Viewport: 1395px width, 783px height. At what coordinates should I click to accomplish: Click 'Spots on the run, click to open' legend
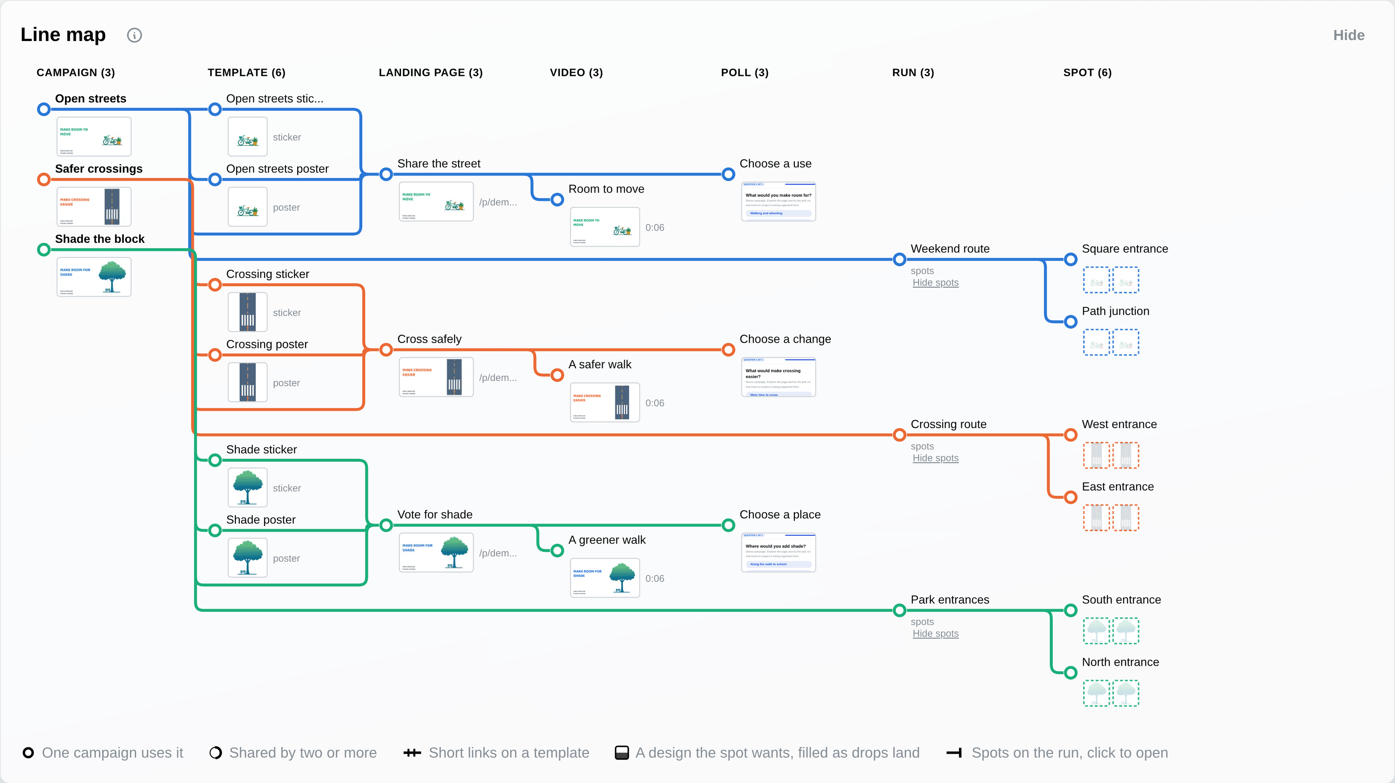click(1057, 752)
